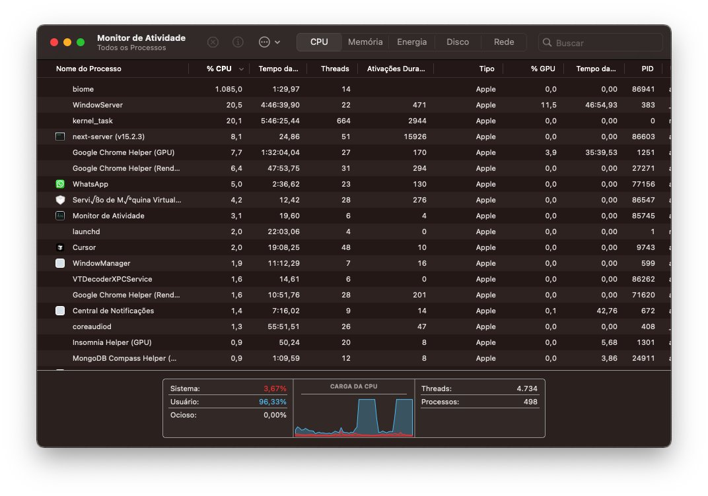Viewport: 708px width, 496px height.
Task: Switch to the CPU tab
Action: click(319, 42)
